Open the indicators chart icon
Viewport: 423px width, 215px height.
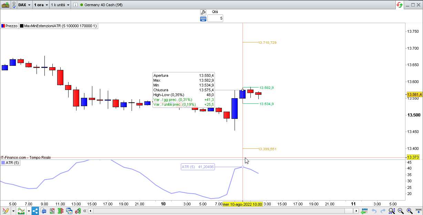21,211
